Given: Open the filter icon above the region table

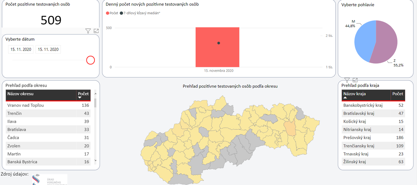Looking at the screenshot, I should click(347, 80).
